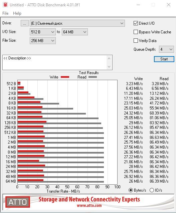
Task: Open the File menu
Action: (x=5, y=13)
